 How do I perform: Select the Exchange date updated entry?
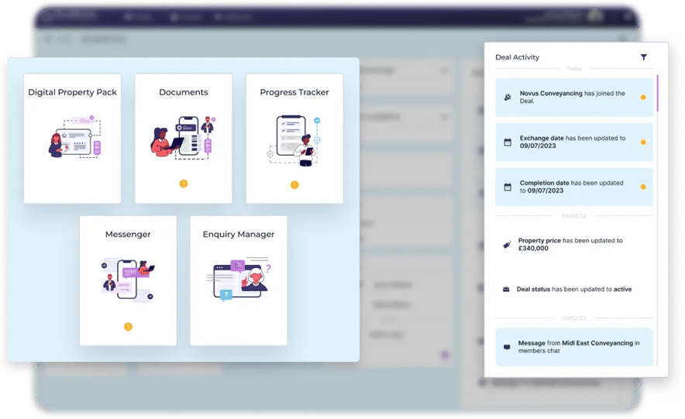(x=574, y=142)
